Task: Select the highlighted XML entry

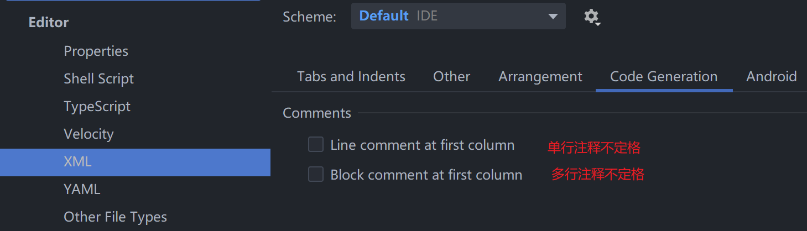Action: click(135, 162)
